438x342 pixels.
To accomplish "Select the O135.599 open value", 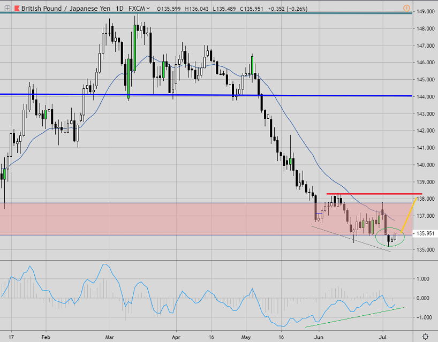I will coord(169,9).
